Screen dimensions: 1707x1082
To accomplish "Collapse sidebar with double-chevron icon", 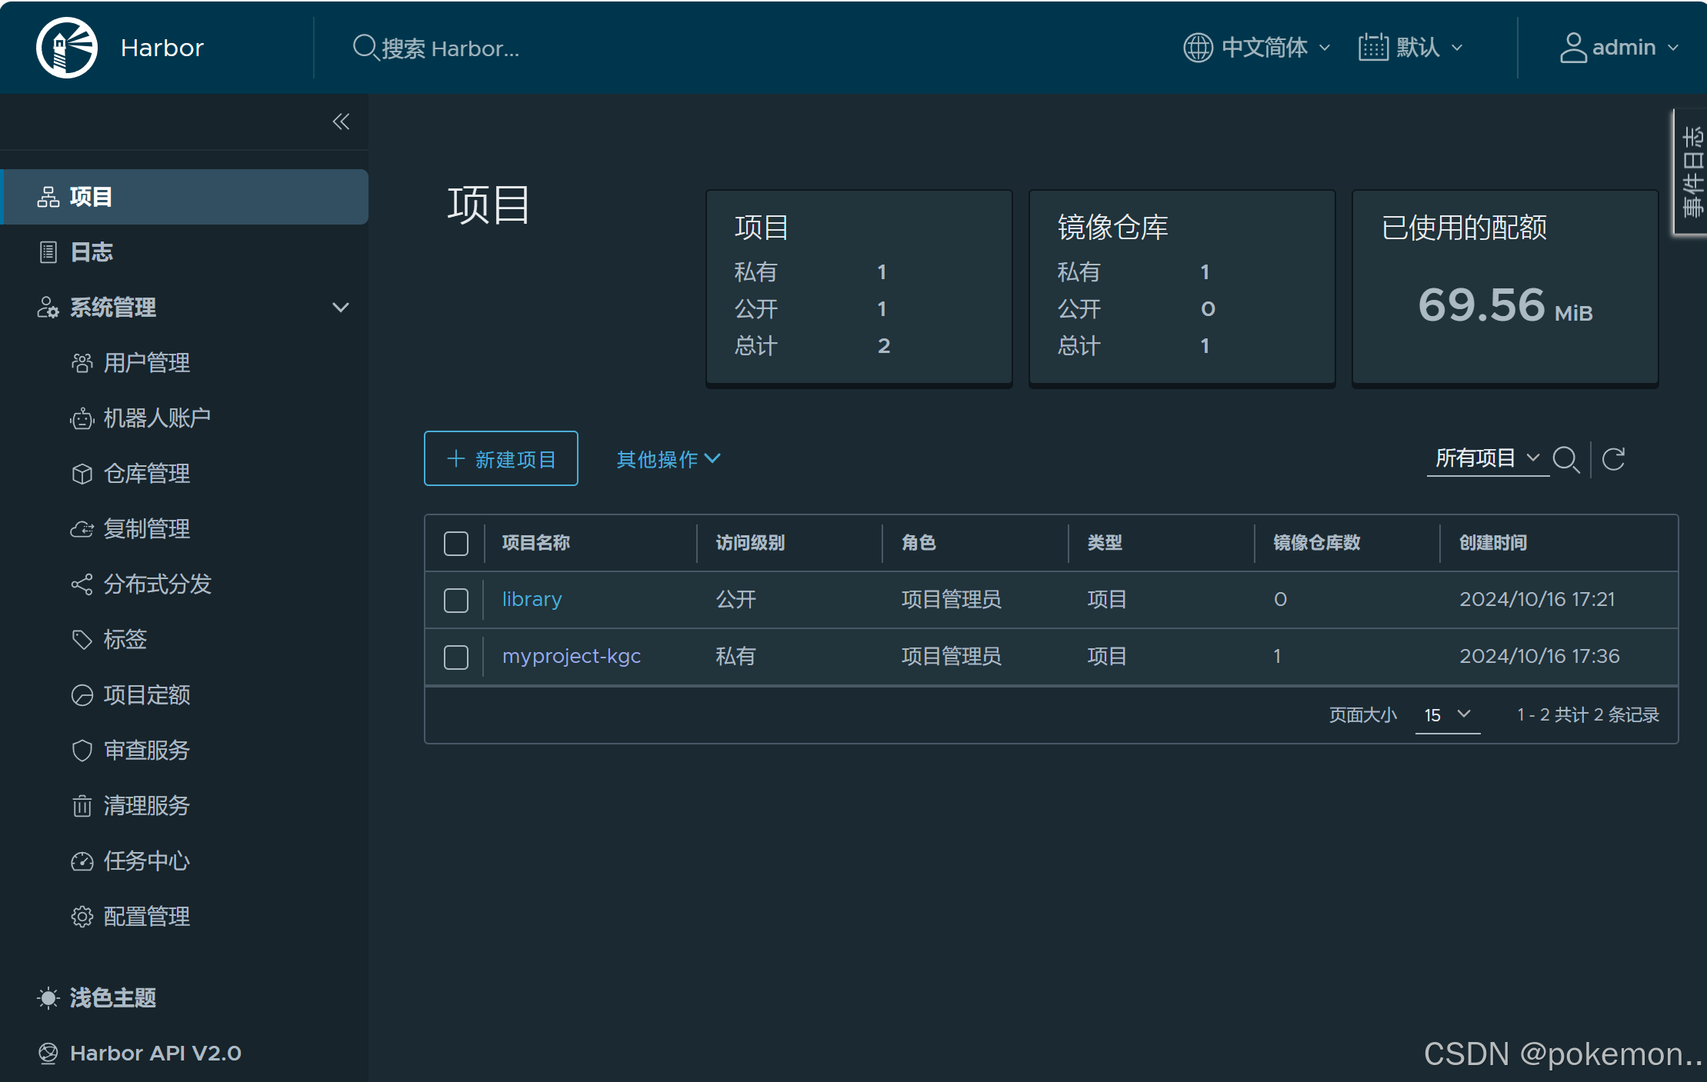I will pyautogui.click(x=341, y=122).
